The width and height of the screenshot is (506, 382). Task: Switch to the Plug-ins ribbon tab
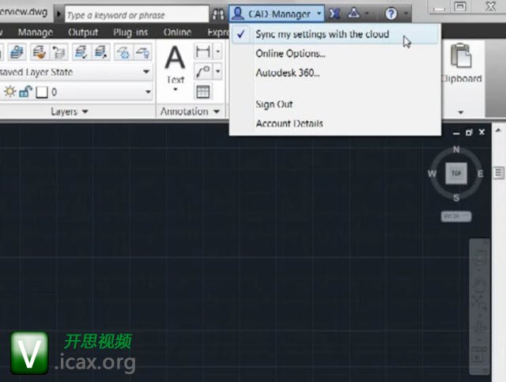130,32
